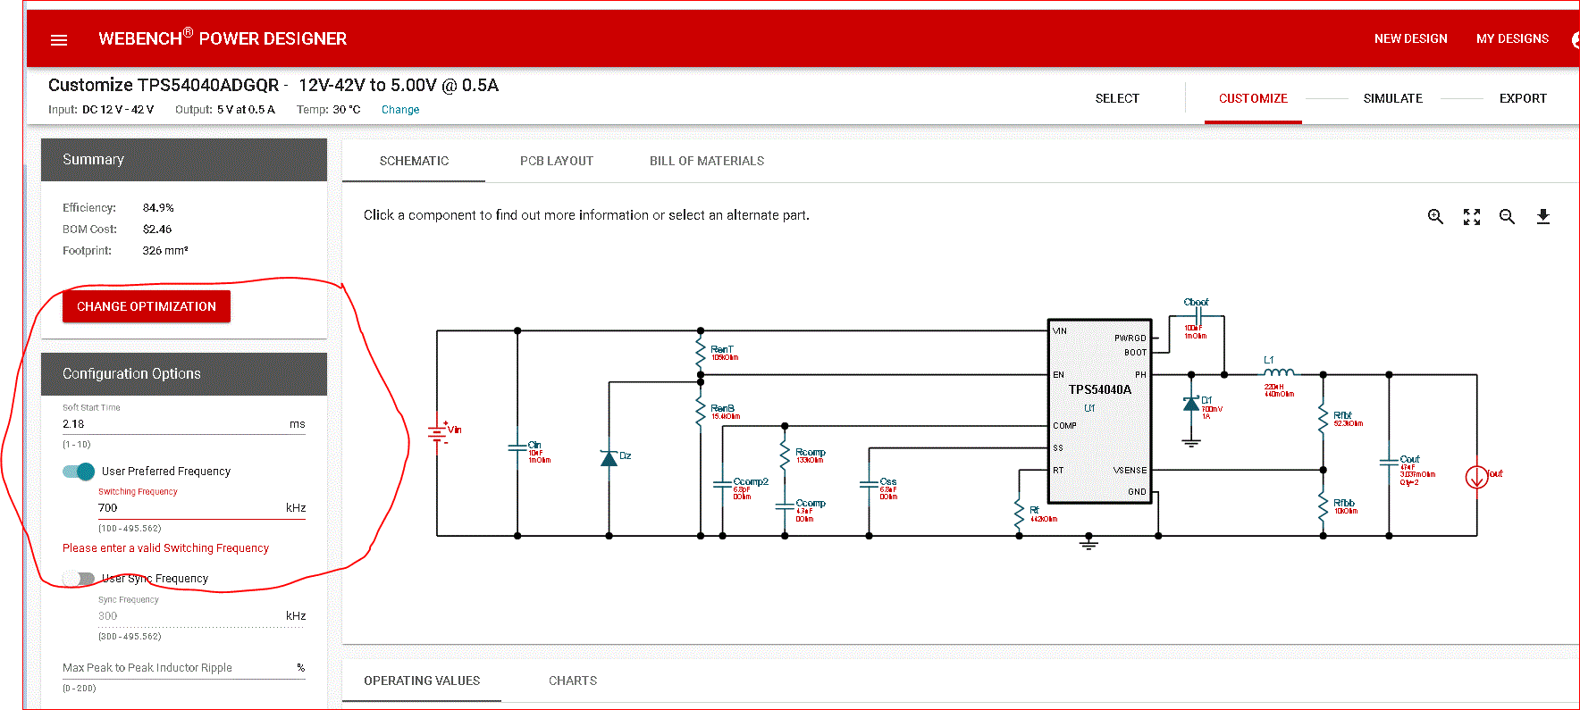Click the Configuration Options panel header
The height and width of the screenshot is (710, 1580).
[184, 374]
